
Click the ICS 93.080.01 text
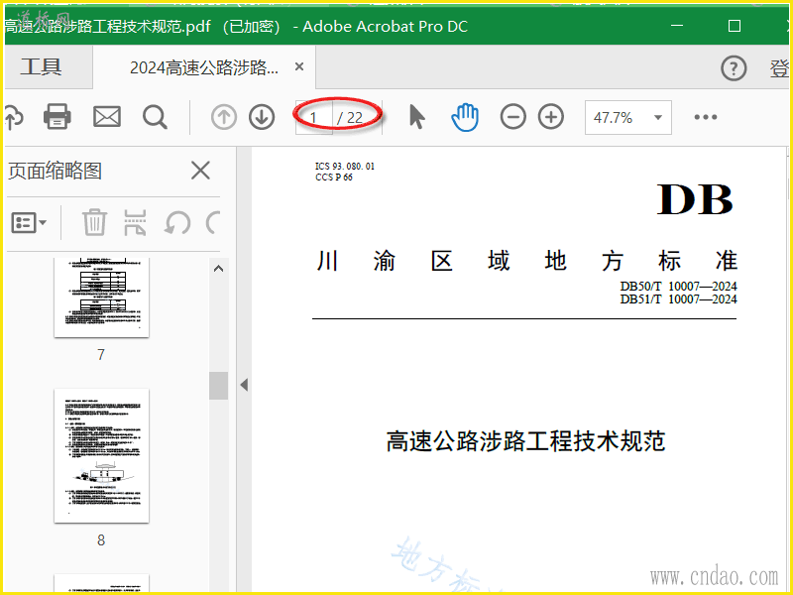click(x=345, y=166)
